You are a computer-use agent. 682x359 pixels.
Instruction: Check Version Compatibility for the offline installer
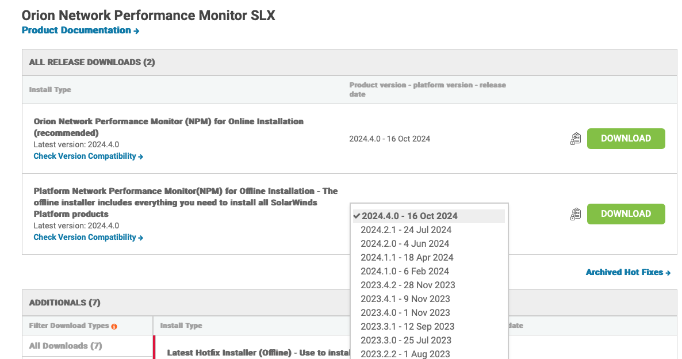click(x=88, y=238)
